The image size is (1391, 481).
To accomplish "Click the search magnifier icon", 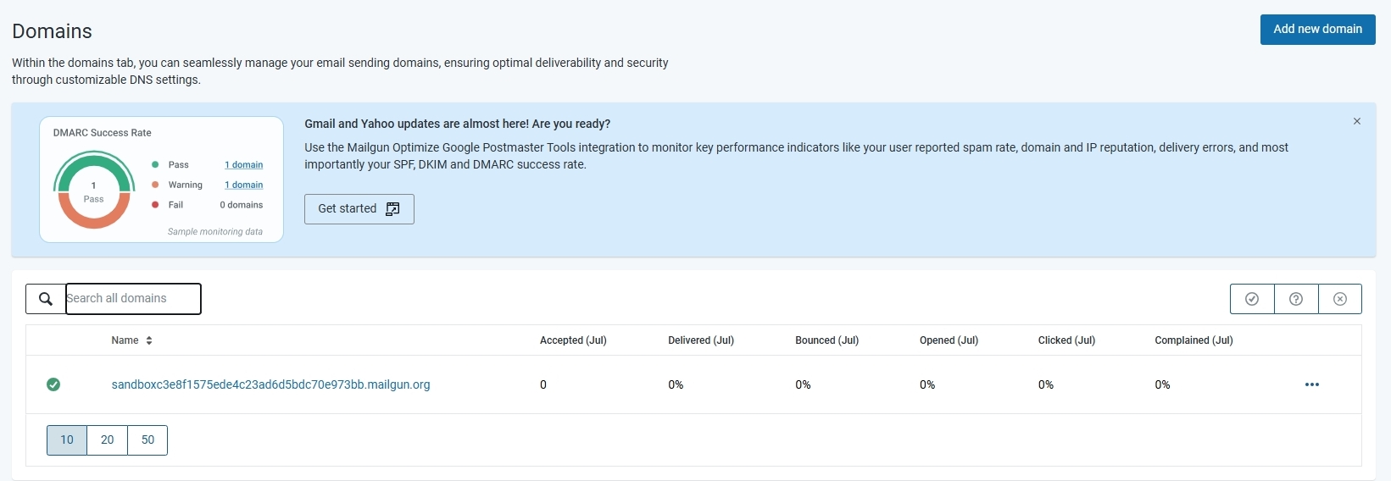I will tap(46, 299).
